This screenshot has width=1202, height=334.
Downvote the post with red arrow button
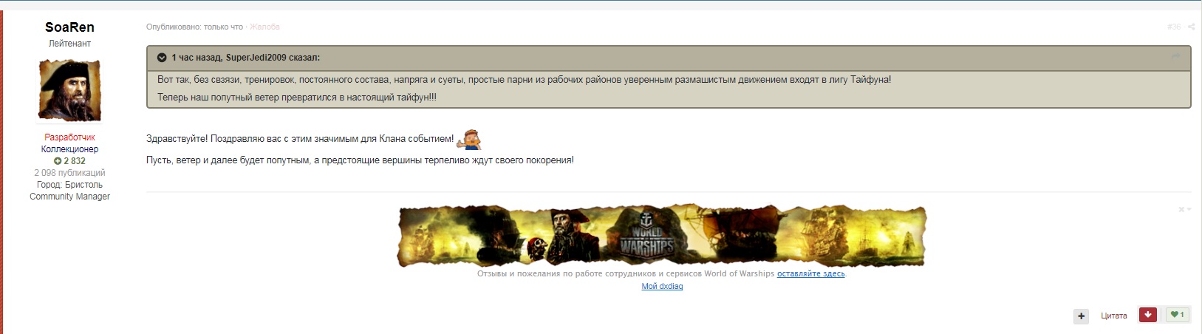click(1147, 315)
